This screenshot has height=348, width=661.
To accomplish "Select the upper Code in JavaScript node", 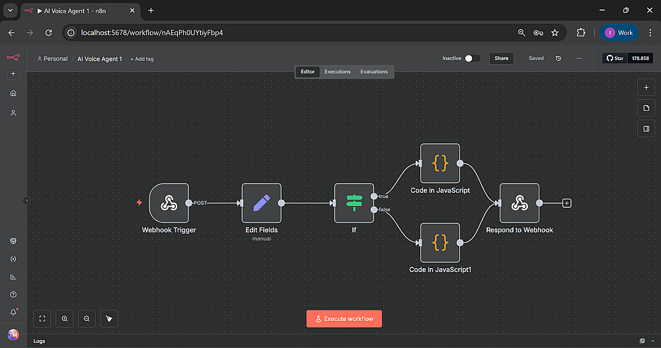I will click(x=440, y=163).
